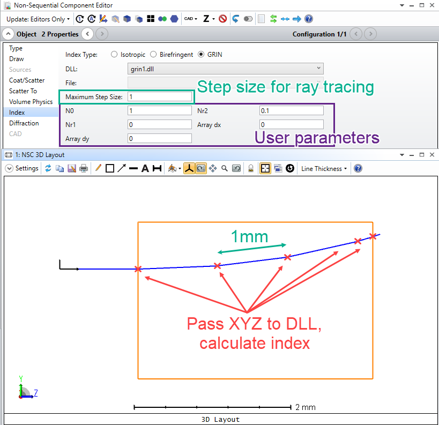This screenshot has height=425, width=439.
Task: Click the layout Settings label
Action: [x=27, y=168]
